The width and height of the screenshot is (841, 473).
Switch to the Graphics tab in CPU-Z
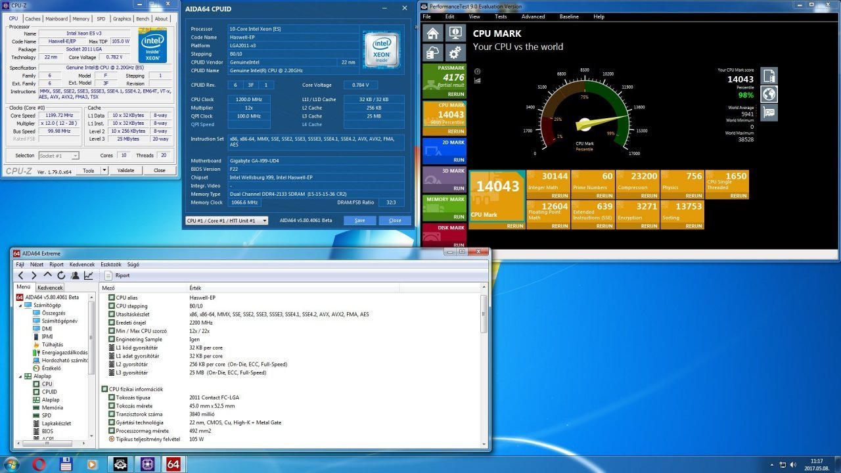pyautogui.click(x=122, y=19)
